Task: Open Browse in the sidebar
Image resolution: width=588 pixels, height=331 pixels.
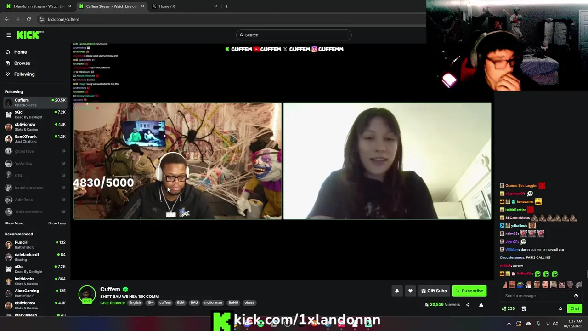Action: click(22, 63)
